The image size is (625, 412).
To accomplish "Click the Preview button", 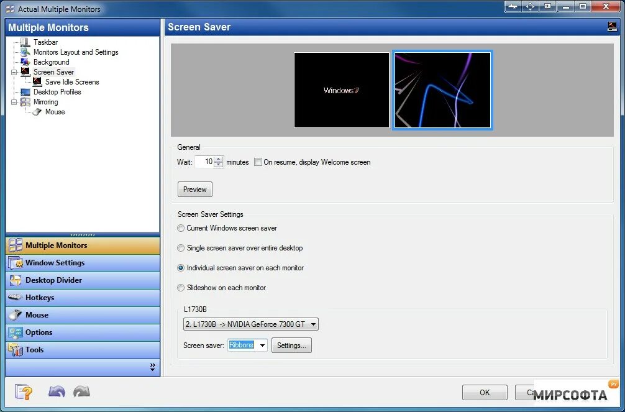I will tap(195, 190).
